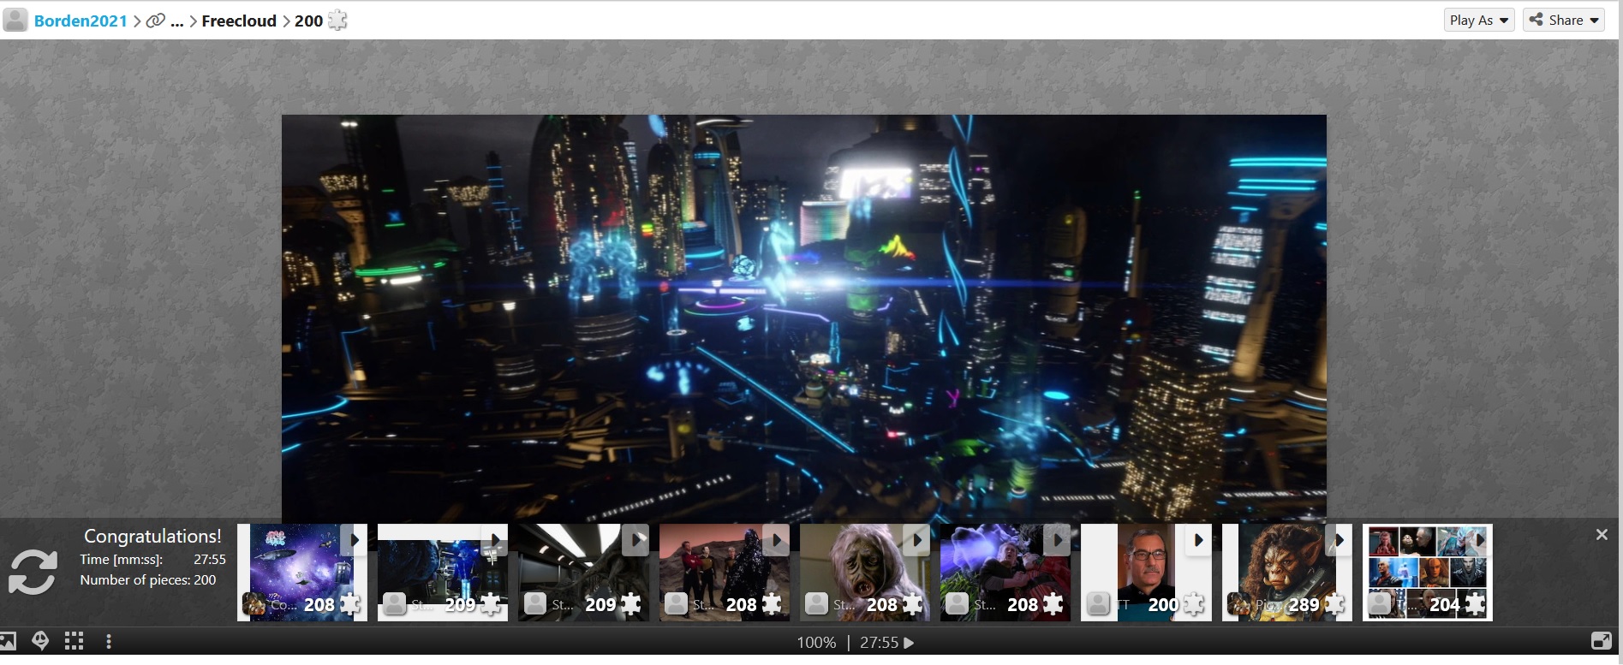Open the blue alien 209 puzzle thumbnail
1623x665 pixels.
pyautogui.click(x=443, y=573)
